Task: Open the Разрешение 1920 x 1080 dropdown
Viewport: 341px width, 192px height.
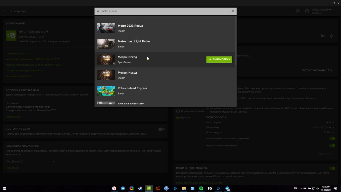Action: pyautogui.click(x=324, y=127)
